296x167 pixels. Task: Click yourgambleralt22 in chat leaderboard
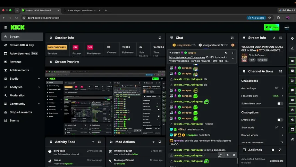click(x=213, y=45)
